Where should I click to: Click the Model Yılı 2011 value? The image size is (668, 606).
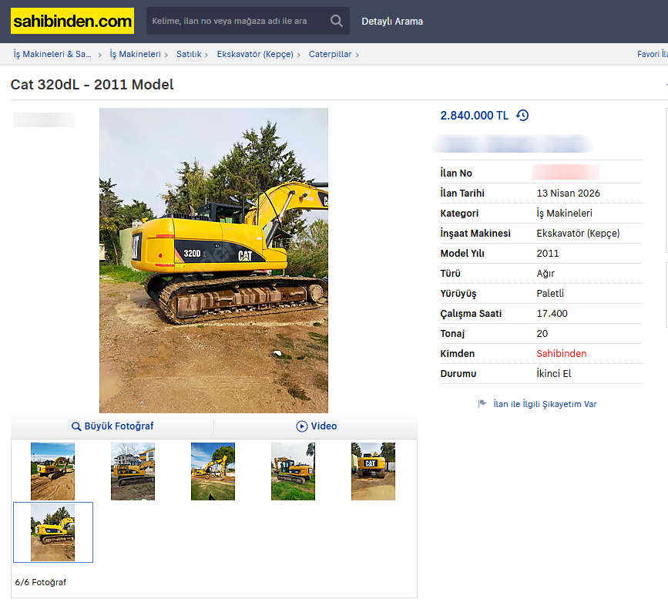[x=548, y=254]
